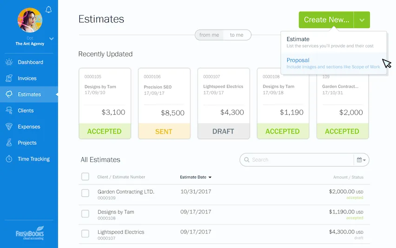The image size is (396, 248).
Task: Open Time Tracking clock icon
Action: coord(9,159)
